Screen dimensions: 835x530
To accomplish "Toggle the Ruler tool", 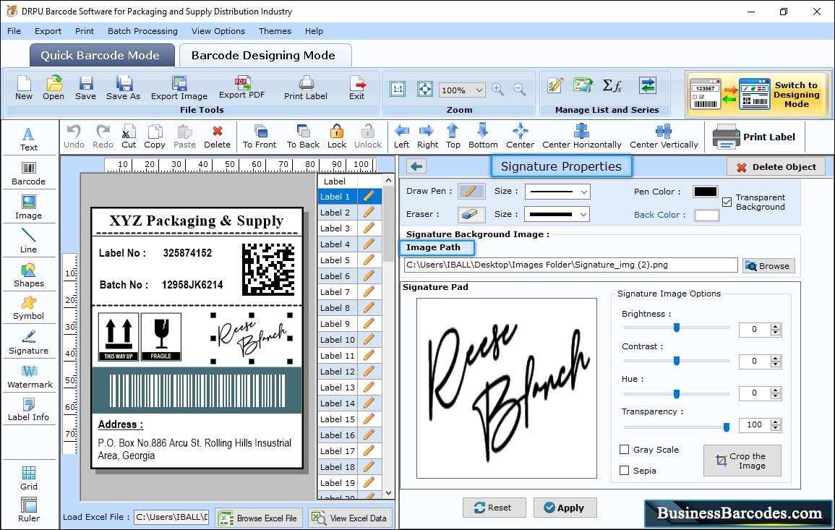I will 29,510.
